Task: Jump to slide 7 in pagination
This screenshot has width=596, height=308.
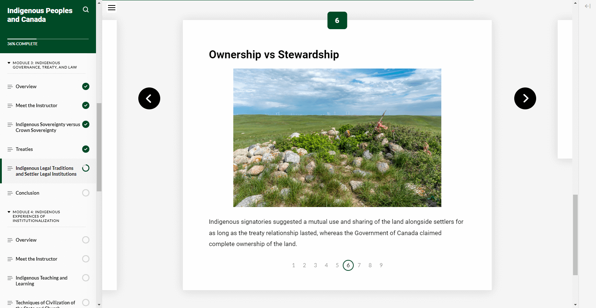Action: (359, 265)
